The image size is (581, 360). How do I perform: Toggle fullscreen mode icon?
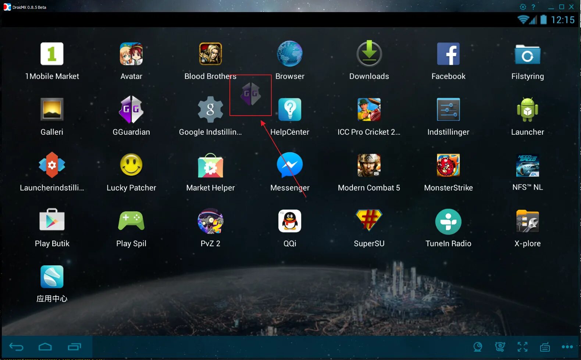tap(523, 347)
